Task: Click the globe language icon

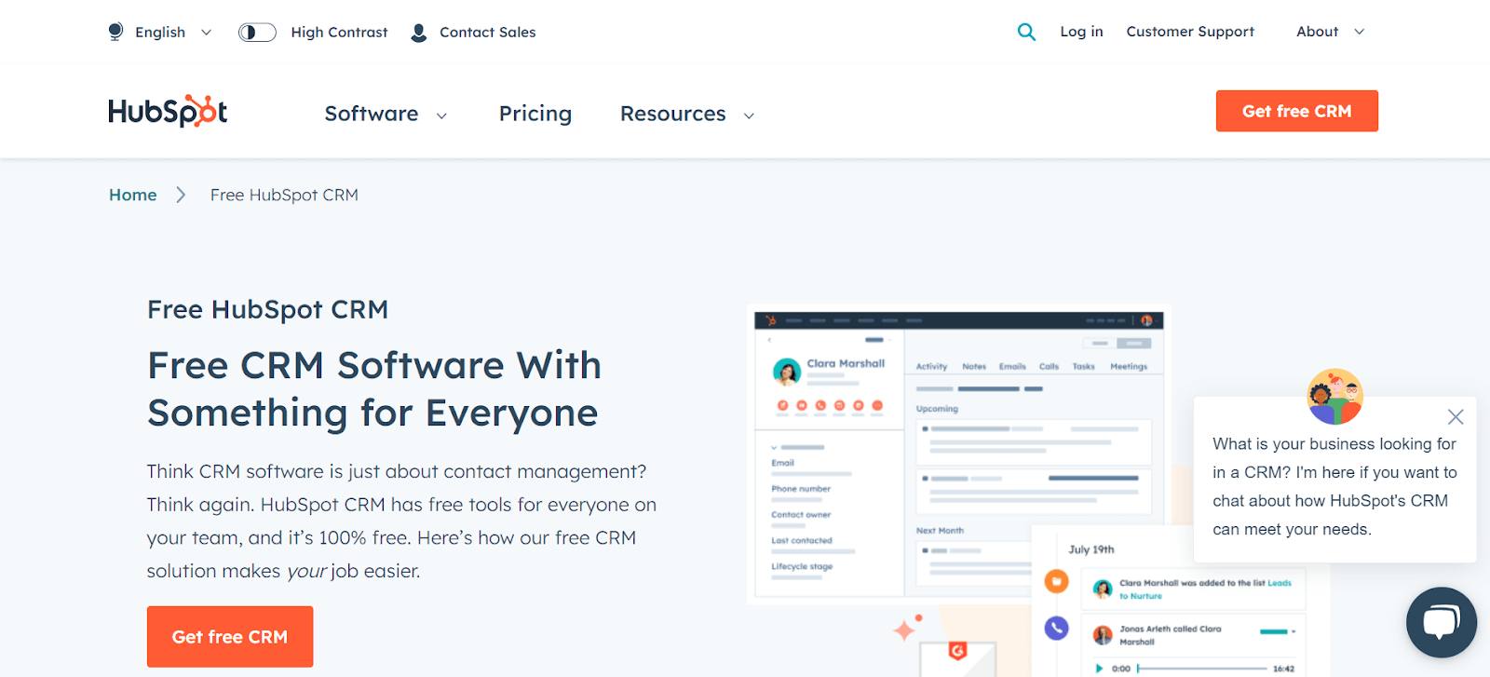Action: pos(115,32)
